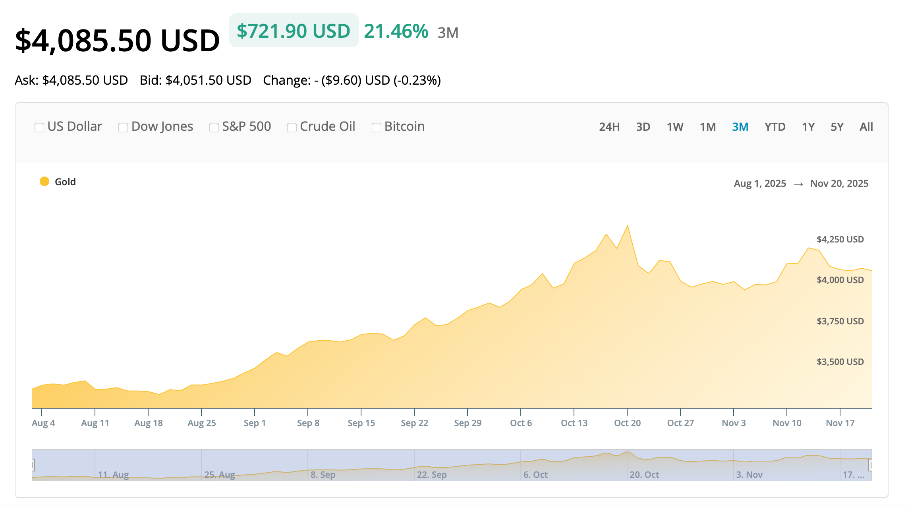The height and width of the screenshot is (508, 908).
Task: Show All historical data
Action: coord(866,126)
